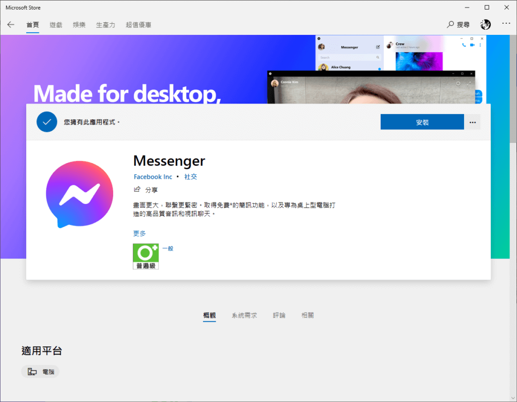Click the Messenger app title
Screen dimensions: 517x402
[169, 161]
